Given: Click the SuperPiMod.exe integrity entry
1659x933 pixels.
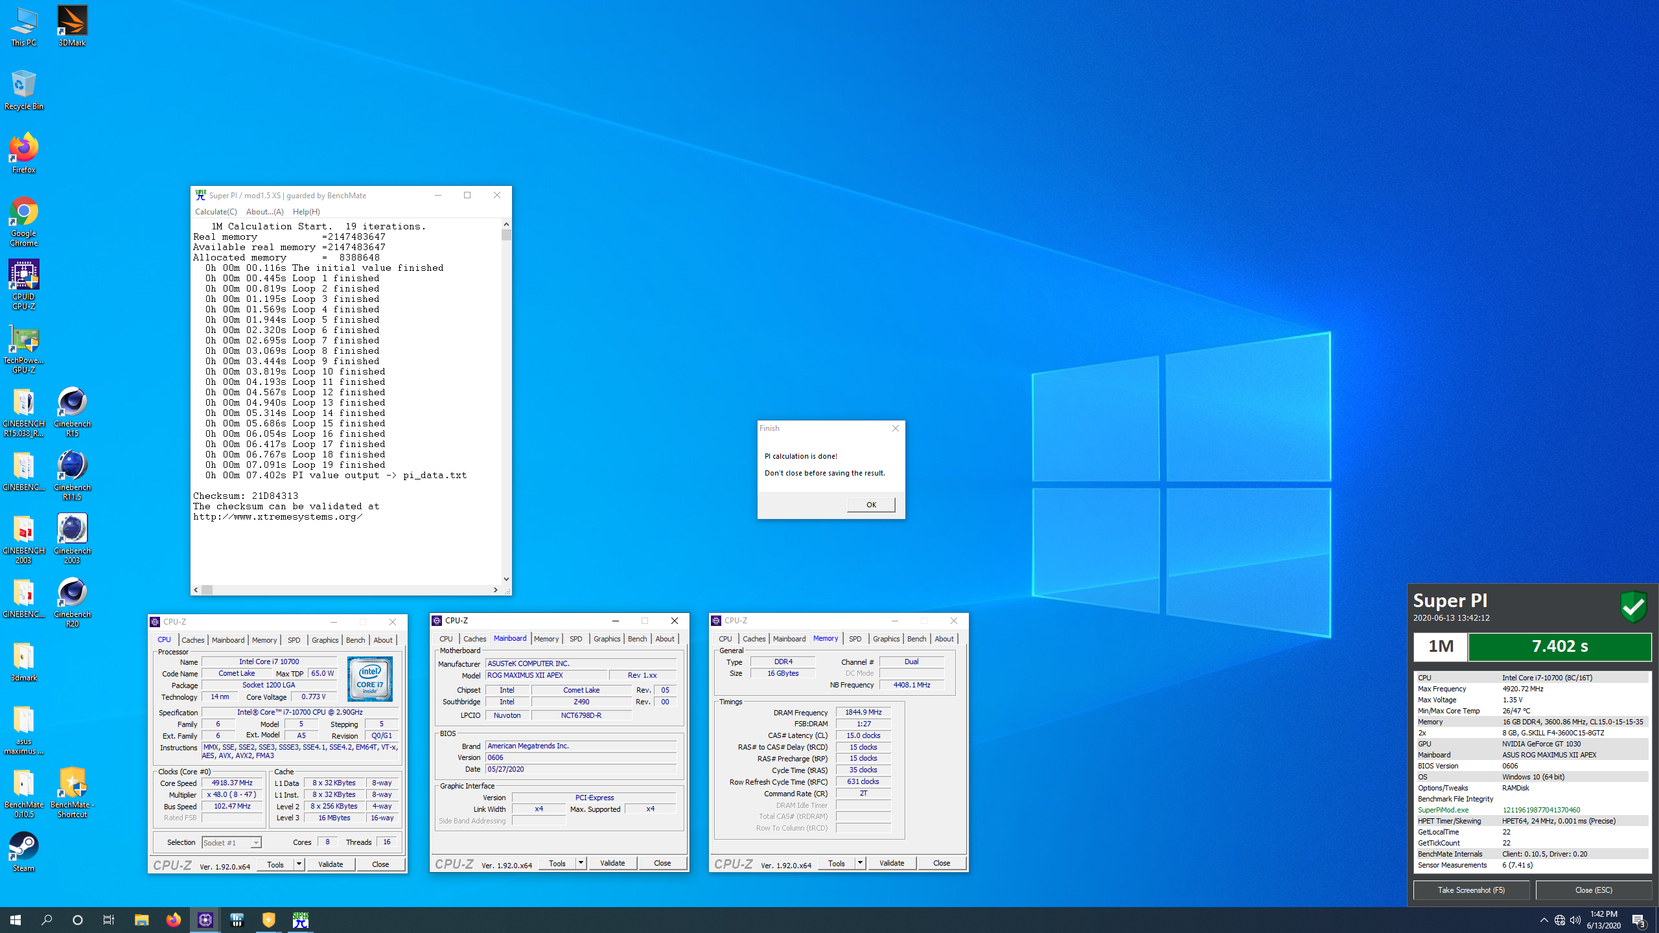Looking at the screenshot, I should [x=1532, y=810].
